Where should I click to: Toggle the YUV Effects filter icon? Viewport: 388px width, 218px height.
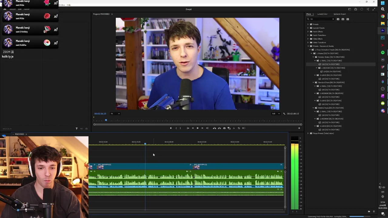click(348, 19)
